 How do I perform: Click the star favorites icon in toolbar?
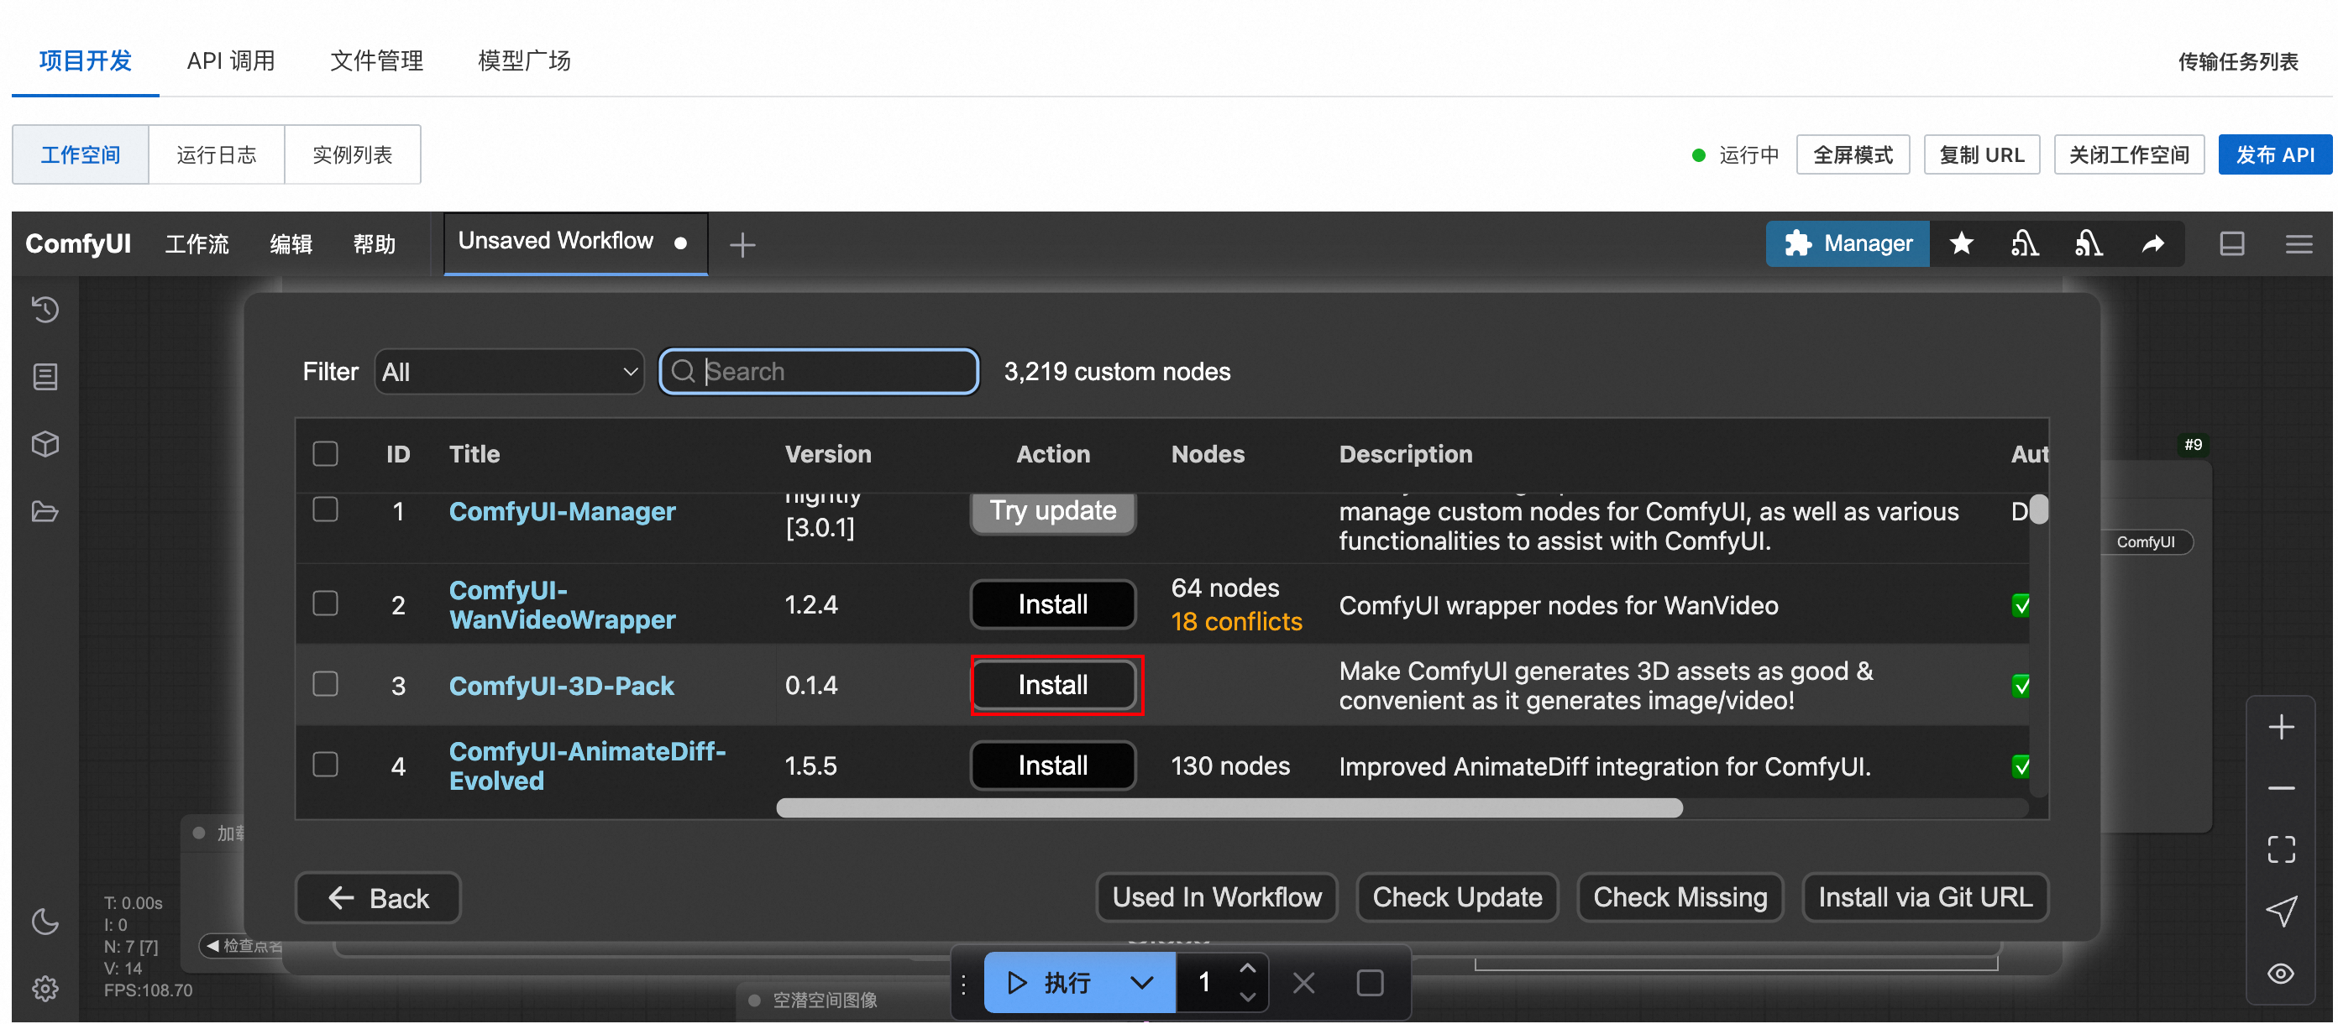1961,243
